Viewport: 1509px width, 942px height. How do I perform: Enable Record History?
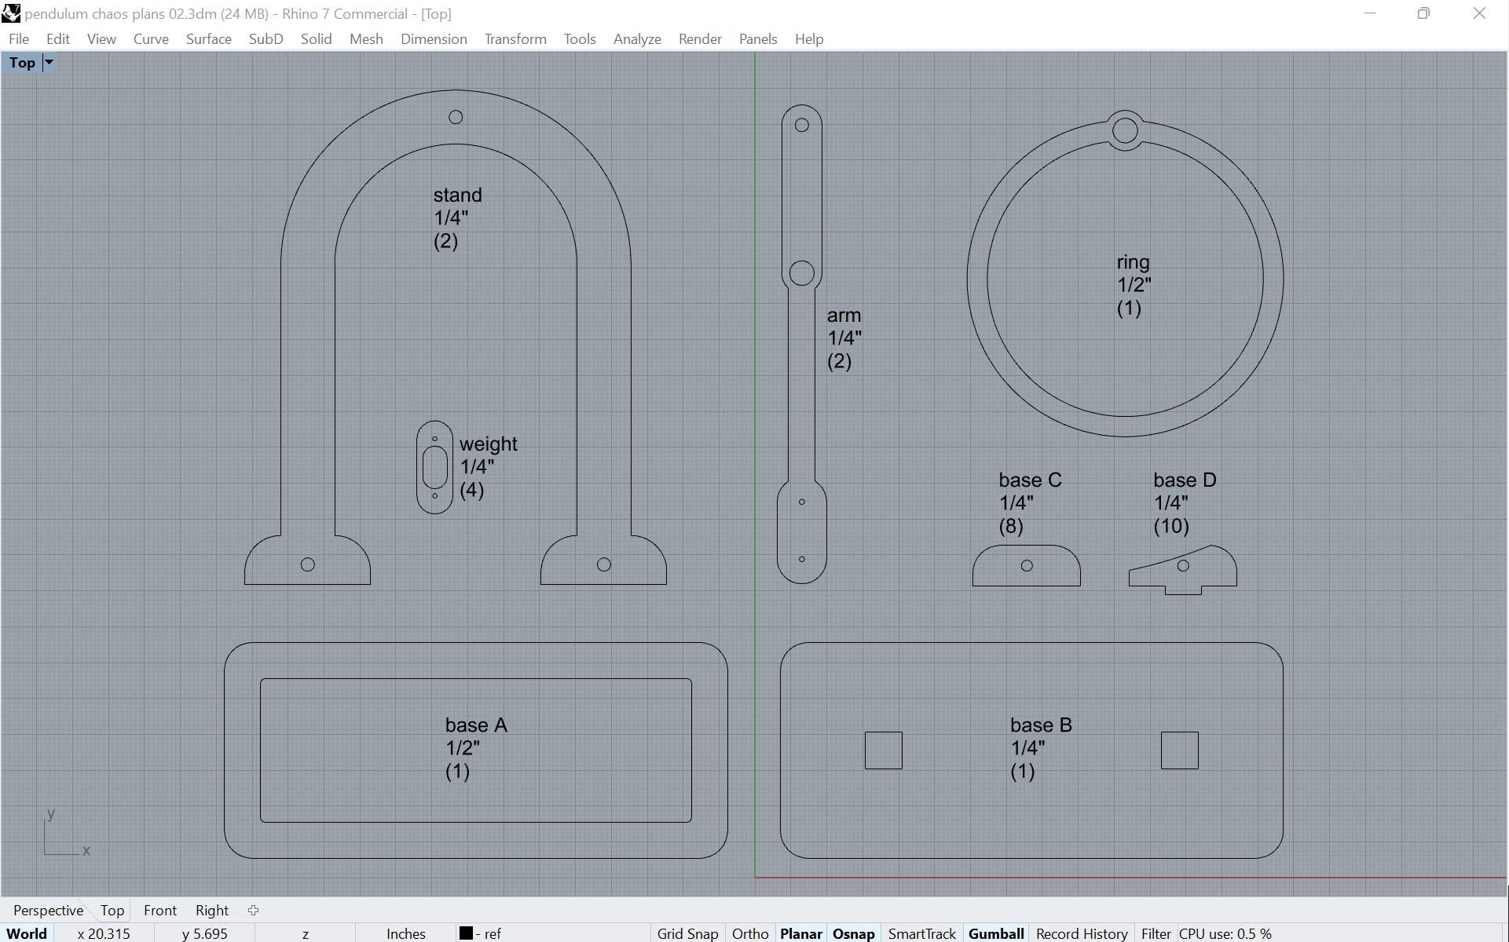pos(1081,933)
